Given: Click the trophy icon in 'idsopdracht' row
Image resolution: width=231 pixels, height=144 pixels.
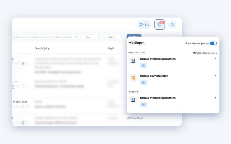Looking at the screenshot, I should pyautogui.click(x=23, y=106).
